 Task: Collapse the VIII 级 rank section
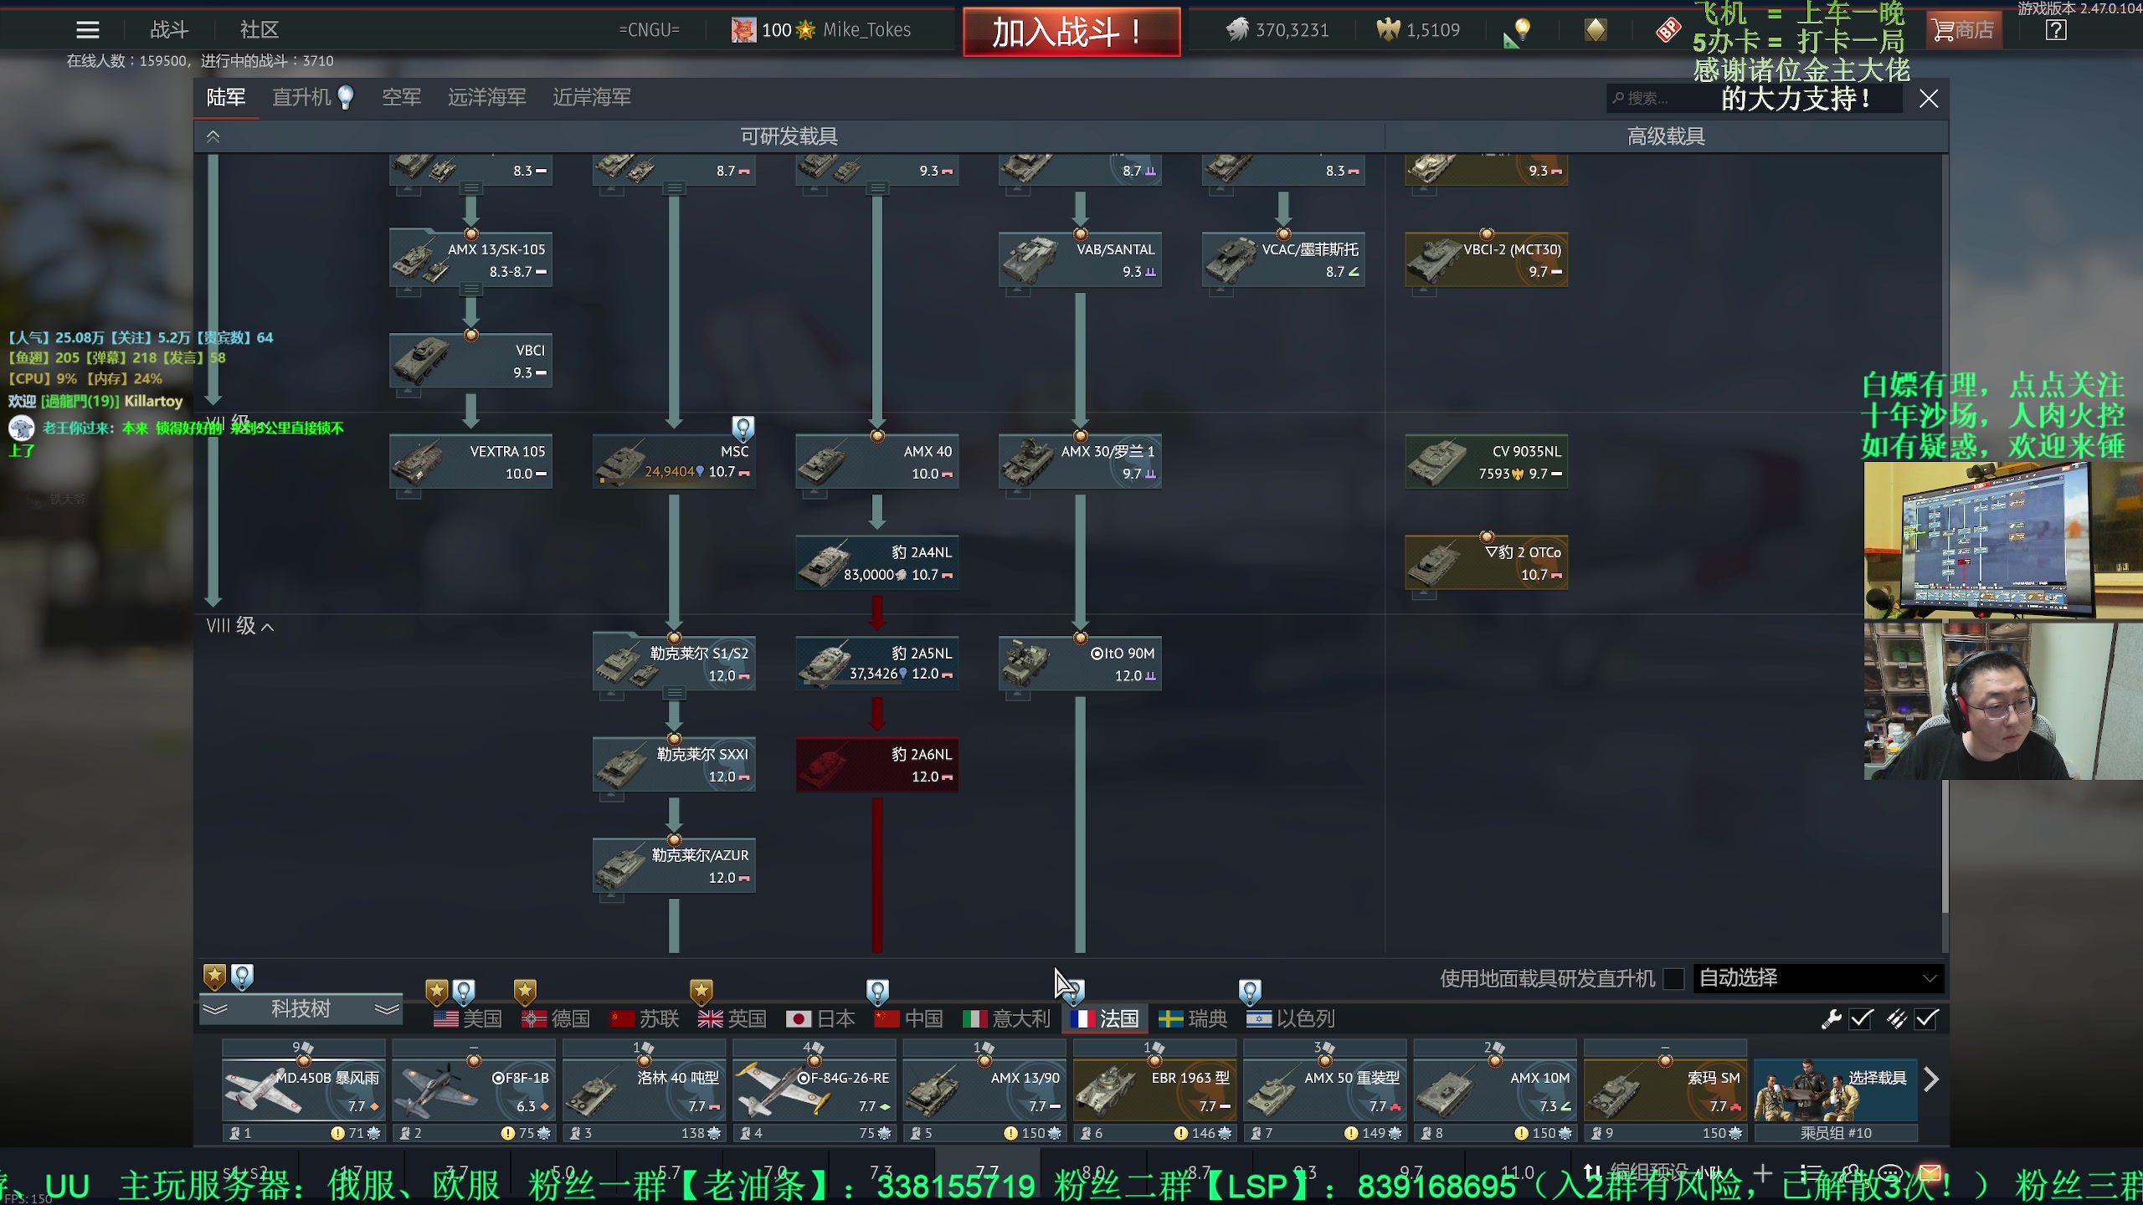(240, 626)
